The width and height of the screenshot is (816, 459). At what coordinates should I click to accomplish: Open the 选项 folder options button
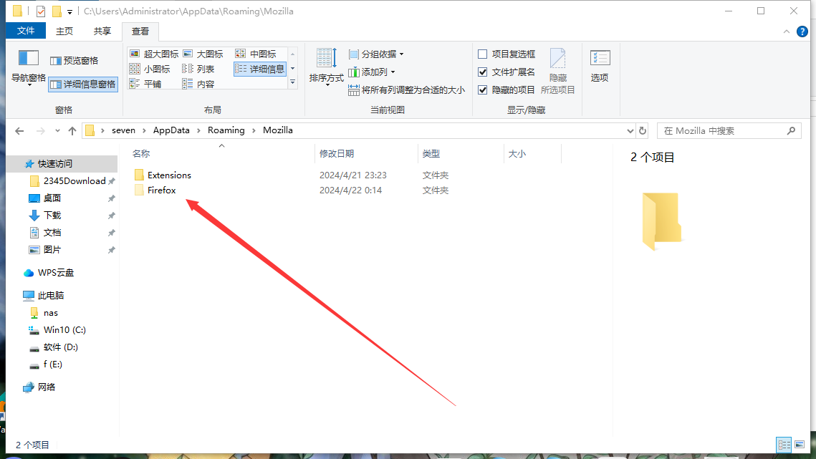[600, 67]
